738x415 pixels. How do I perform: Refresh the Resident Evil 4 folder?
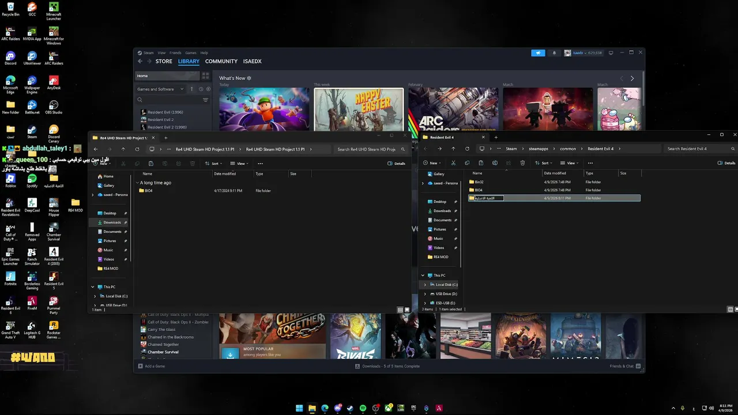[467, 149]
